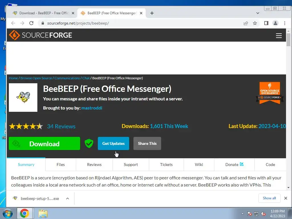Close the BeeBEEP (Free Office Messenger) tab

(x=141, y=13)
